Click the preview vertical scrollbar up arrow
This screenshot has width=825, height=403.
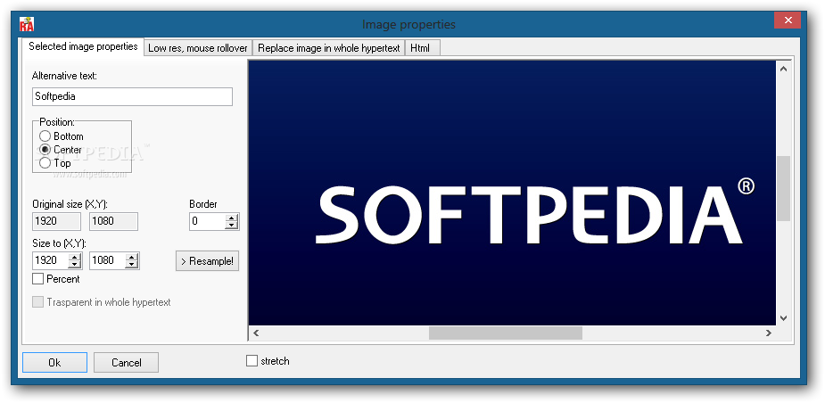[783, 69]
